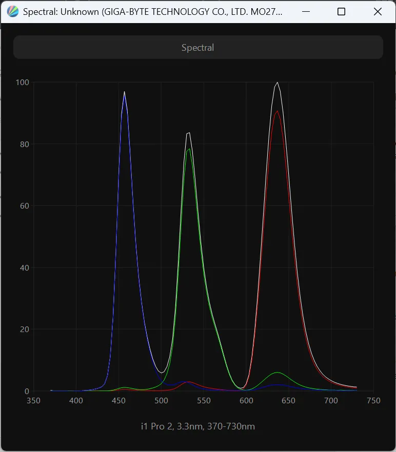Close the Spectral window
The height and width of the screenshot is (452, 396).
tap(378, 12)
